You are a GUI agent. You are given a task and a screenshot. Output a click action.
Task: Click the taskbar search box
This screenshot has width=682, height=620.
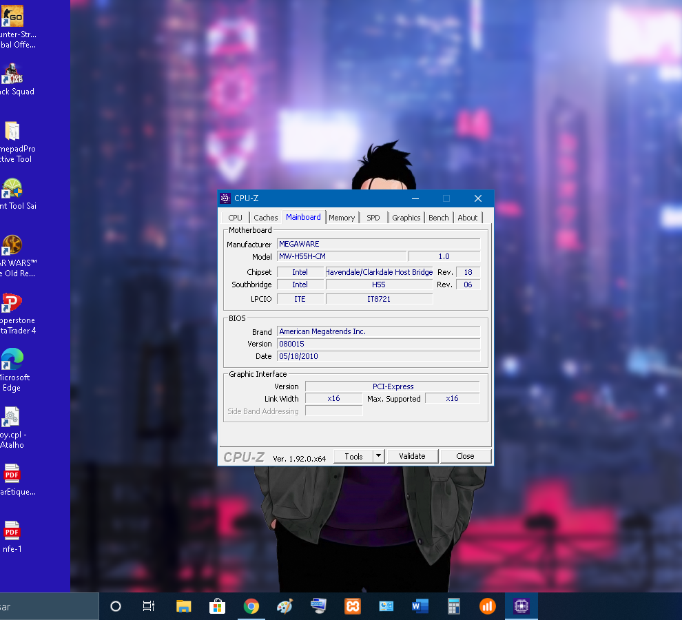[x=49, y=606]
